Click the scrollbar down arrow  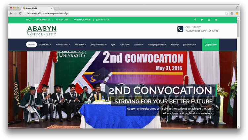238,127
